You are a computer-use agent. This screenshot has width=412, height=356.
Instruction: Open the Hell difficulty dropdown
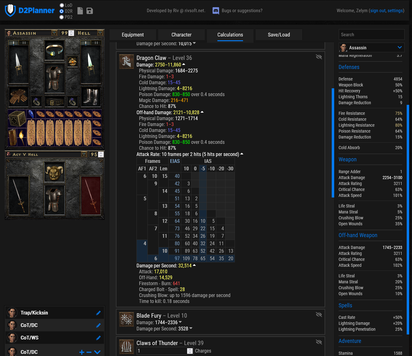pyautogui.click(x=100, y=33)
